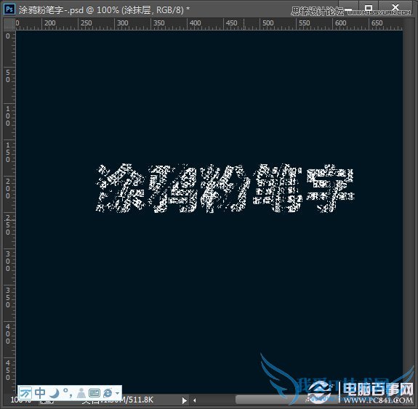Screen dimensions: 418x409
Task: Click the Ps icon in the document title bar
Action: tap(9, 9)
